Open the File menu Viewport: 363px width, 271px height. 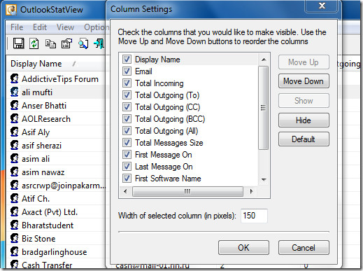17,27
